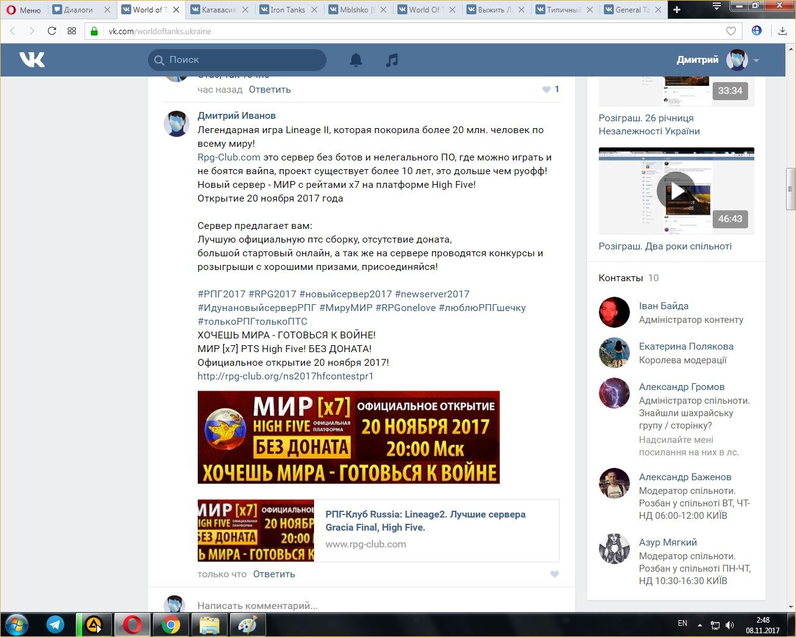
Task: Click the www.rpg-club.com preview link
Action: 366,544
